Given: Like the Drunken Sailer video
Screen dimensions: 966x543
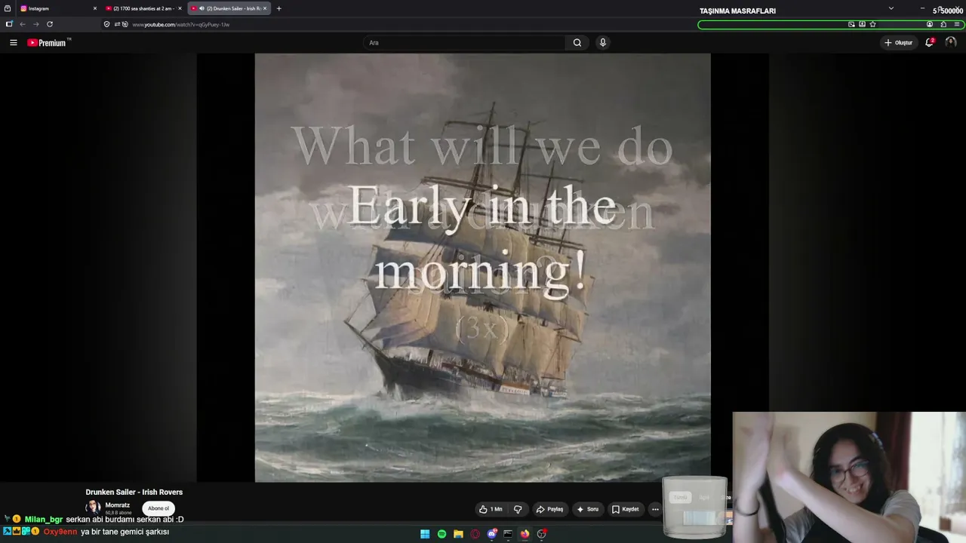Looking at the screenshot, I should (x=491, y=509).
